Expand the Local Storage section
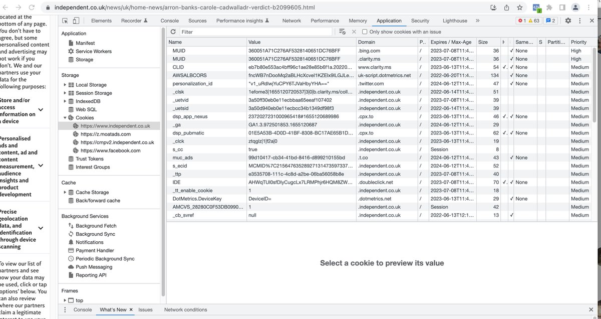Image resolution: width=601 pixels, height=319 pixels. 64,85
